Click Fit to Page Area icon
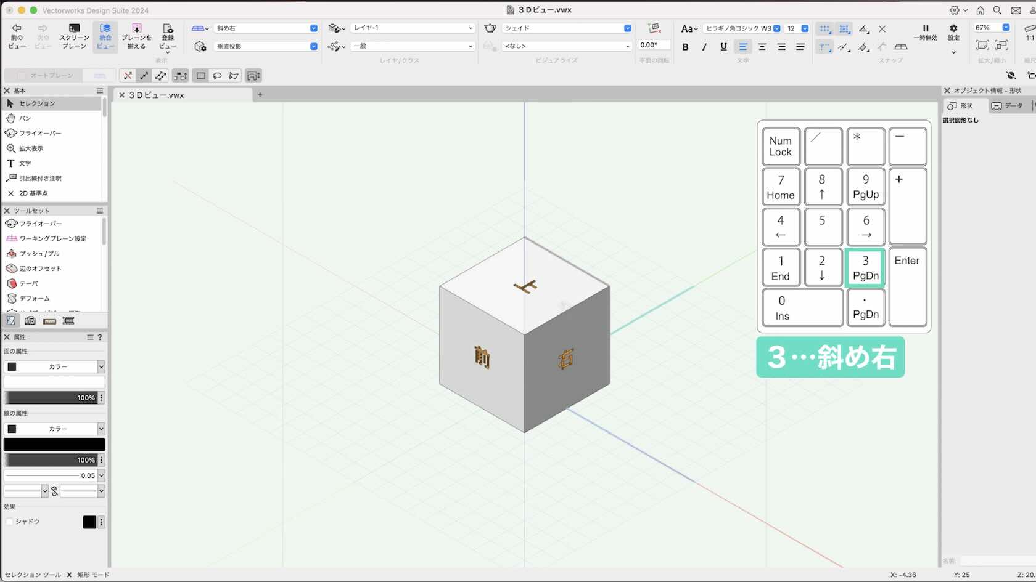This screenshot has height=582, width=1036. click(982, 45)
